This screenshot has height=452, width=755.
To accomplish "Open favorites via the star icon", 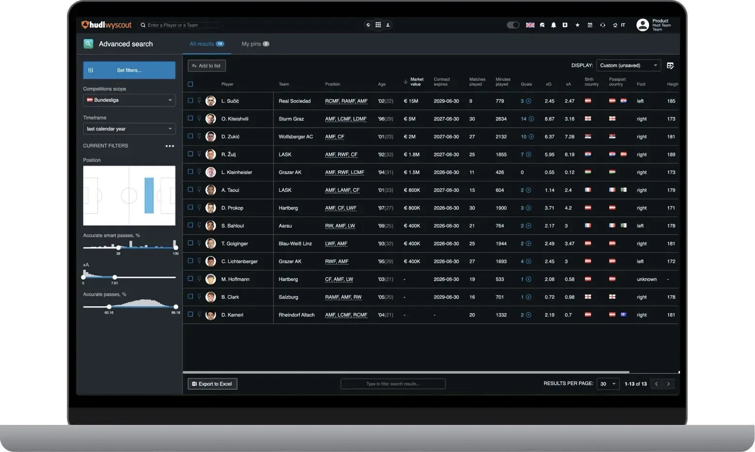I will point(577,25).
